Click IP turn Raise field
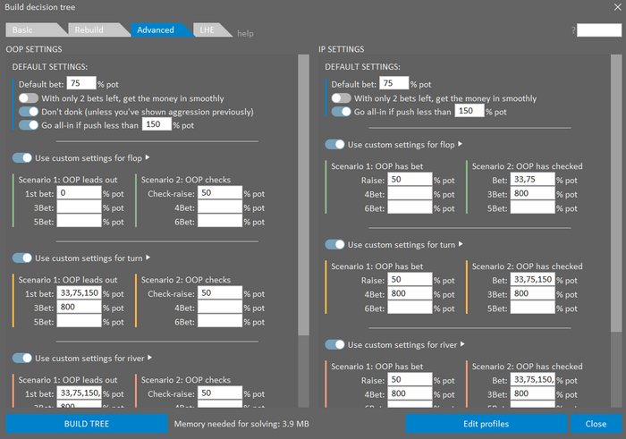Screen dimensions: 626x439 (x=410, y=280)
